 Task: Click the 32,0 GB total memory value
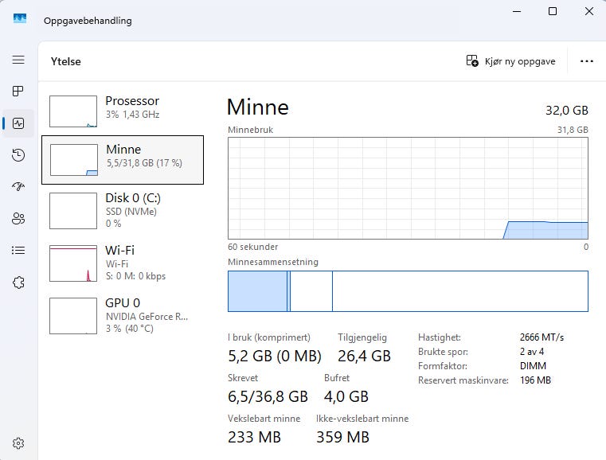(566, 111)
